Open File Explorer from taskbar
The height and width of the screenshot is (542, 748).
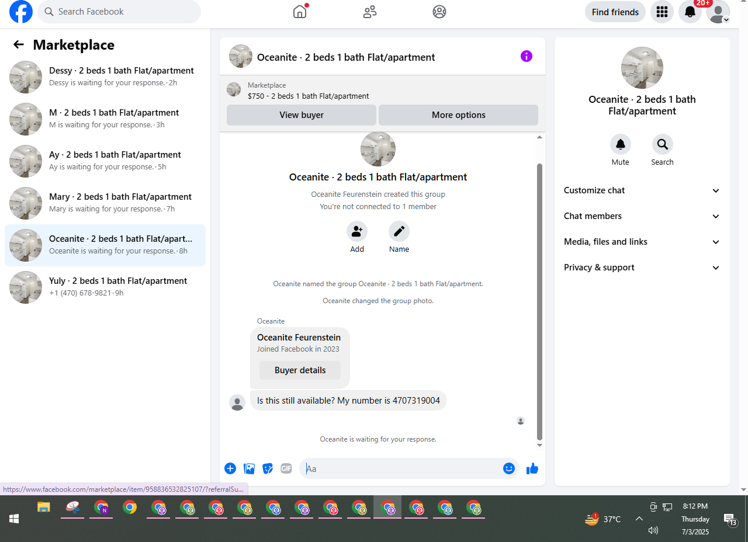click(44, 507)
